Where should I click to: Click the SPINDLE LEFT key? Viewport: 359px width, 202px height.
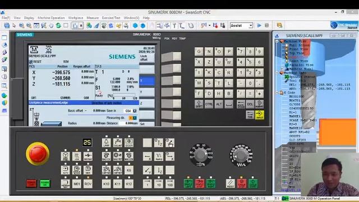coord(188,183)
